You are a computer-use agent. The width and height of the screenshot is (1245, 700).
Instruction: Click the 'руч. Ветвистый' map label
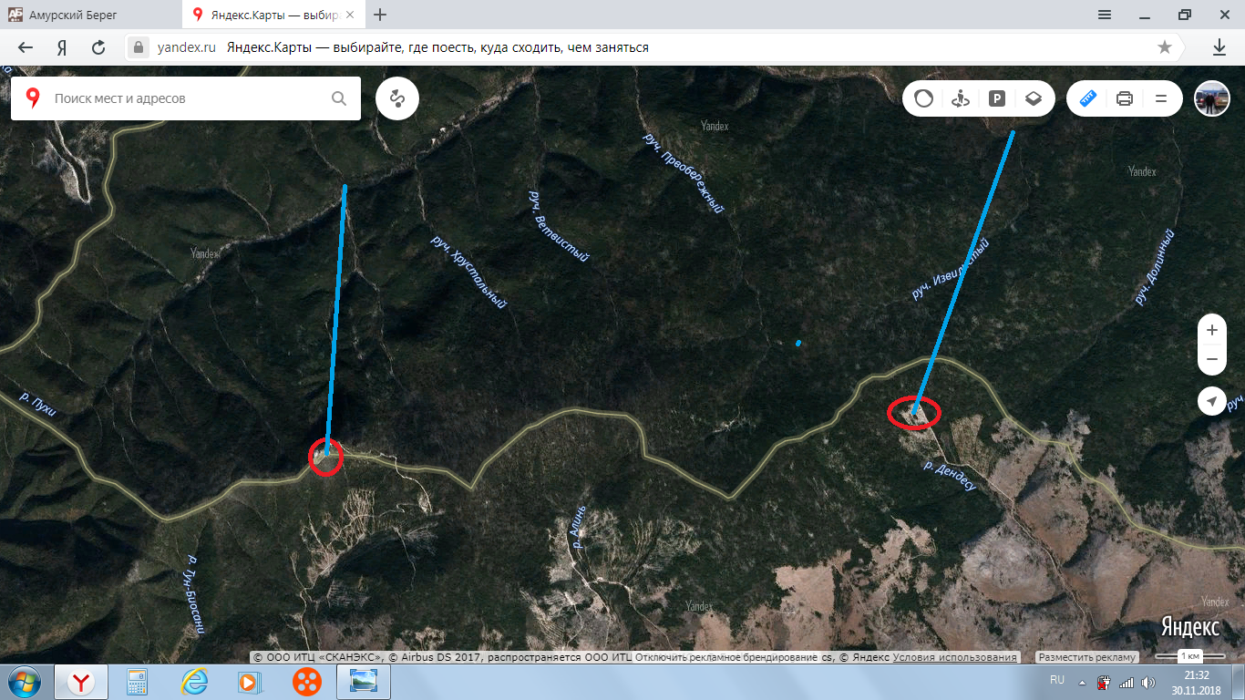point(560,226)
